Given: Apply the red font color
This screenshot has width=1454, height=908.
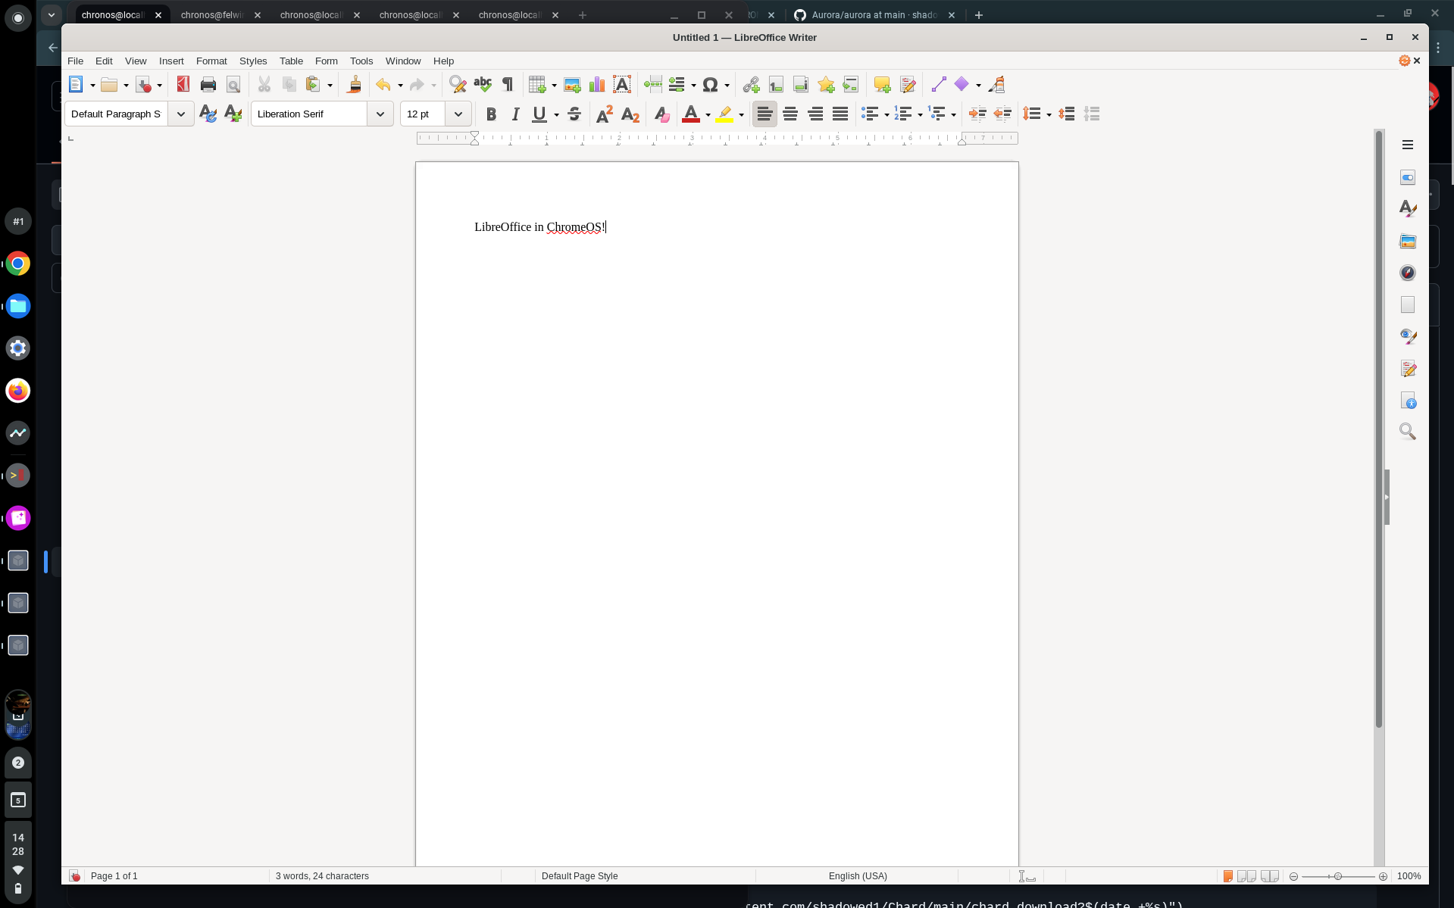Looking at the screenshot, I should 691,114.
